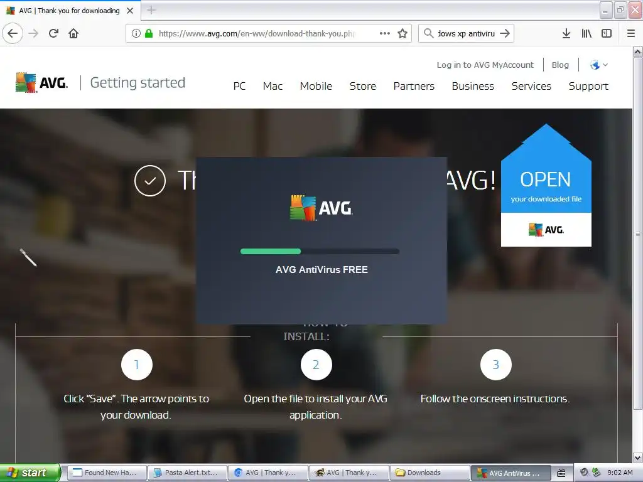Open page actions three-dot menu
This screenshot has height=482, width=643.
(385, 33)
